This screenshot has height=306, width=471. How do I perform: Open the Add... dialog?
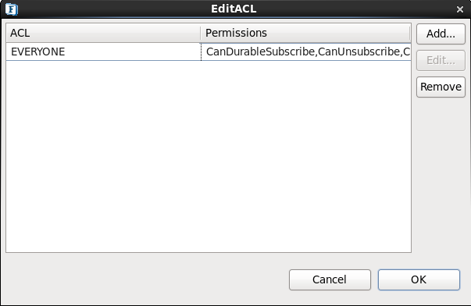(441, 34)
